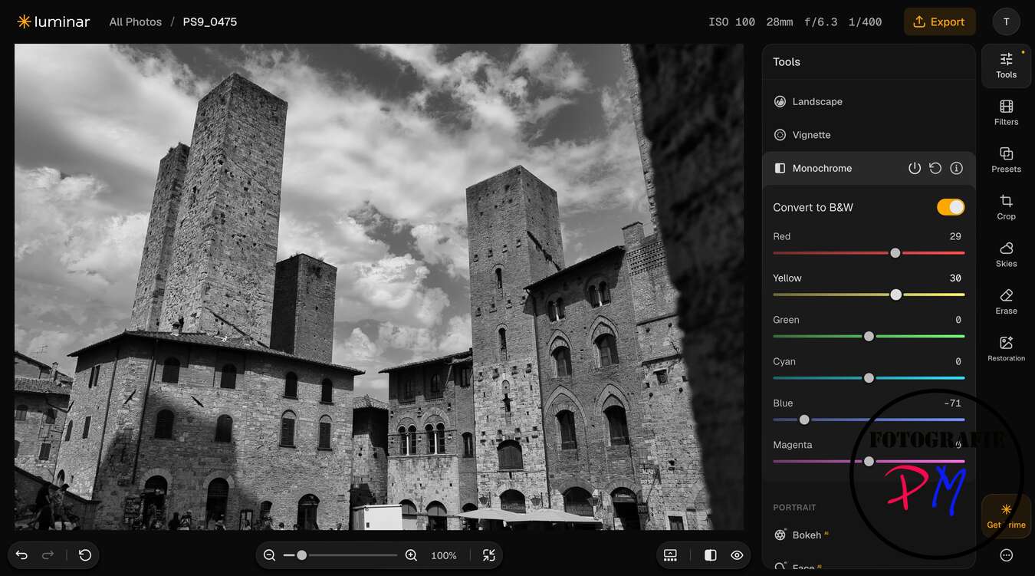Click the undo arrow icon
The image size is (1035, 576).
click(21, 555)
